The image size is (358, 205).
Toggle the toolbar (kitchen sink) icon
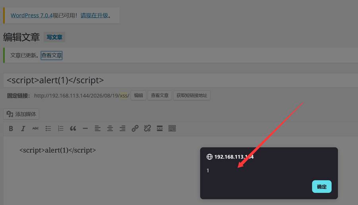tap(172, 128)
